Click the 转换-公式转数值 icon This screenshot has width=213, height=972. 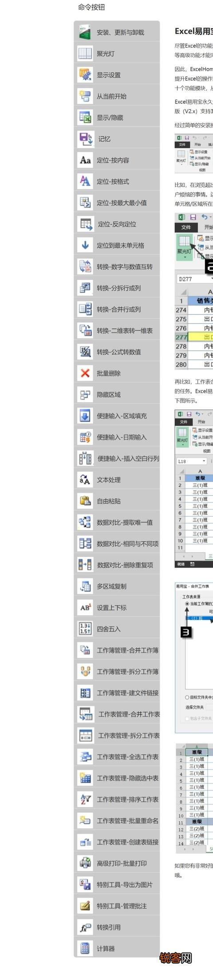click(x=85, y=352)
